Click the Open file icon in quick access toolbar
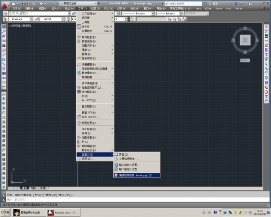The image size is (271, 217). (x=18, y=3)
